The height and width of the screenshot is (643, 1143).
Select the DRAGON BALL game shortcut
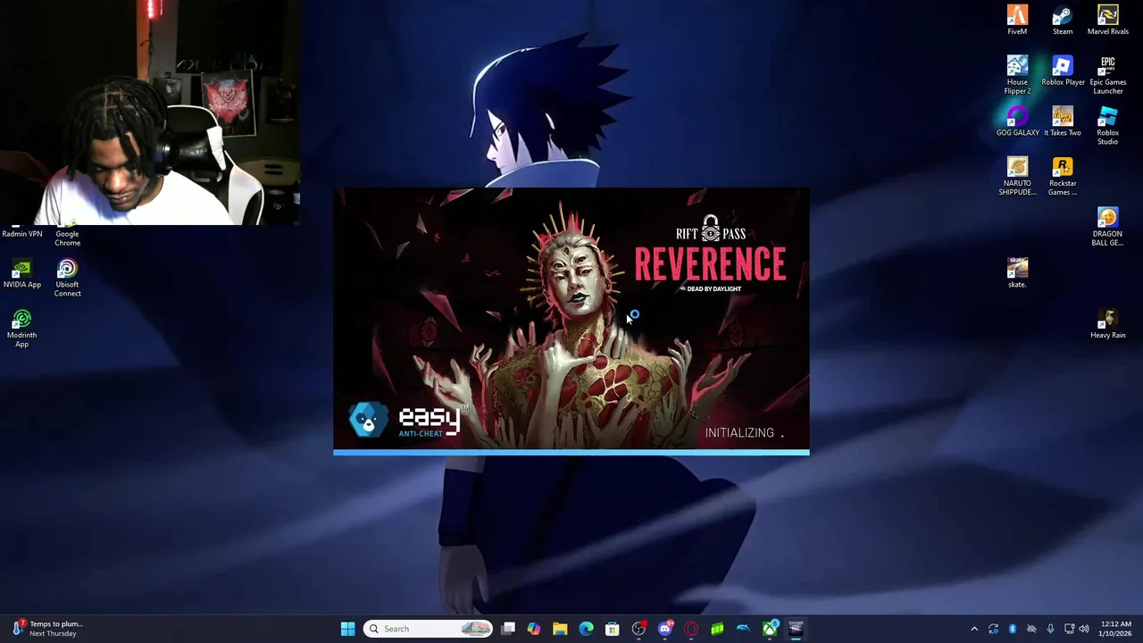[1107, 227]
